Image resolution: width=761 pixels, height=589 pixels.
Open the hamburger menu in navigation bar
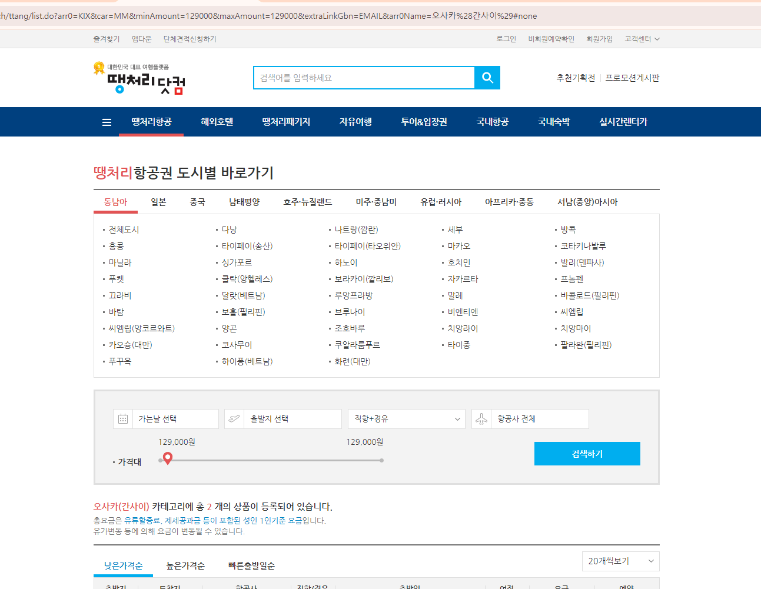[107, 122]
